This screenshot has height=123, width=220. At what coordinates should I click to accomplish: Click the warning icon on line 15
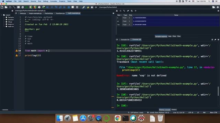(x=16, y=51)
